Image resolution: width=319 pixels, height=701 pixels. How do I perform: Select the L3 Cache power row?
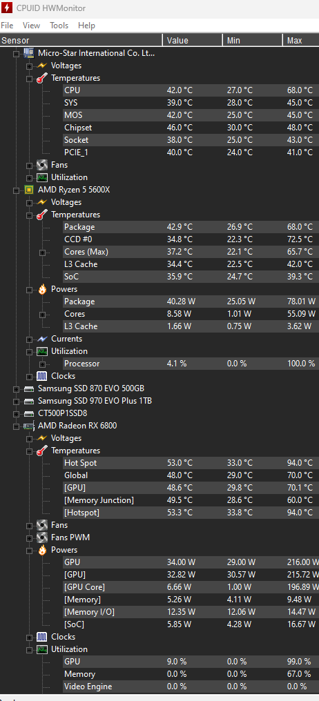191,326
